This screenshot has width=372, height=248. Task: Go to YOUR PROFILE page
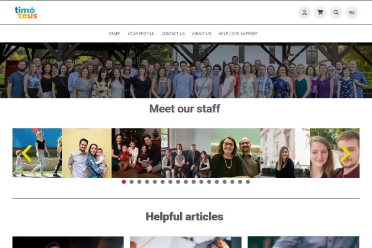point(140,34)
